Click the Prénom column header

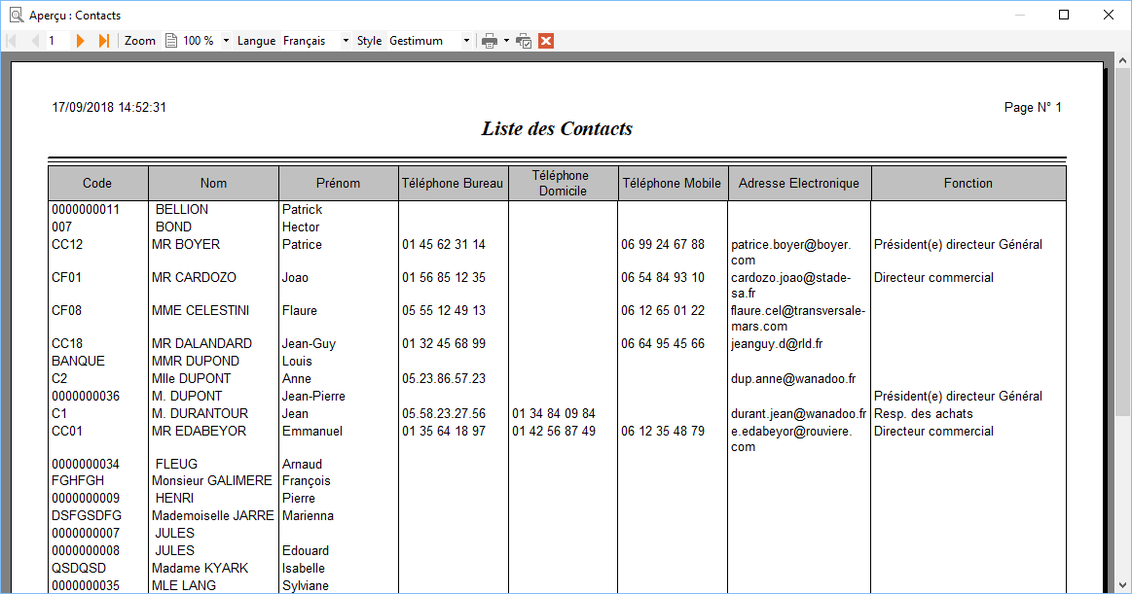pyautogui.click(x=338, y=183)
